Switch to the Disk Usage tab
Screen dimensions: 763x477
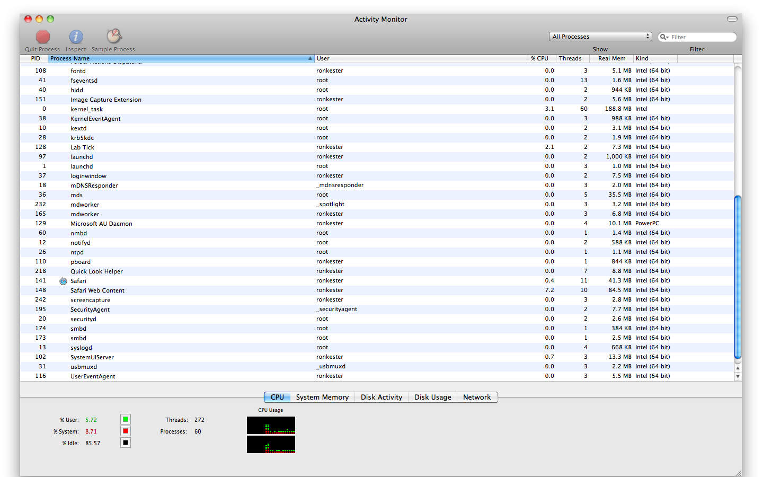tap(432, 397)
